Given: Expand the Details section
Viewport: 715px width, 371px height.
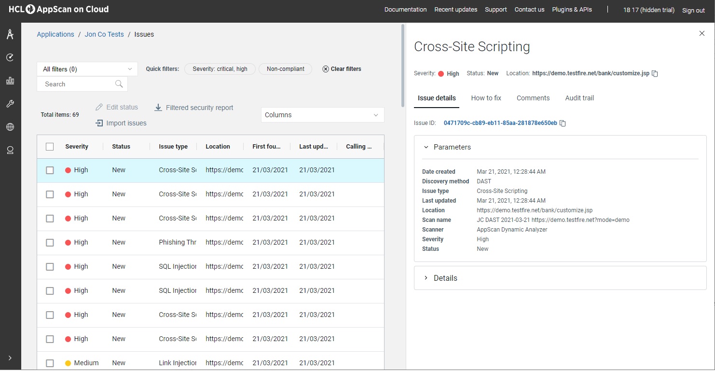Looking at the screenshot, I should click(445, 278).
